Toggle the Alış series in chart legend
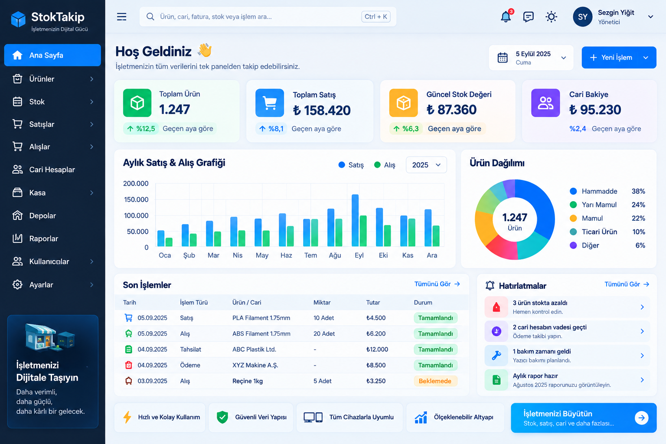The image size is (666, 444). [385, 165]
